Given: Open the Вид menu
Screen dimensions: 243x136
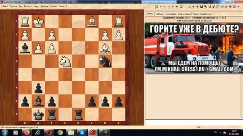Looking at the screenshot, I should [x=21, y=6].
